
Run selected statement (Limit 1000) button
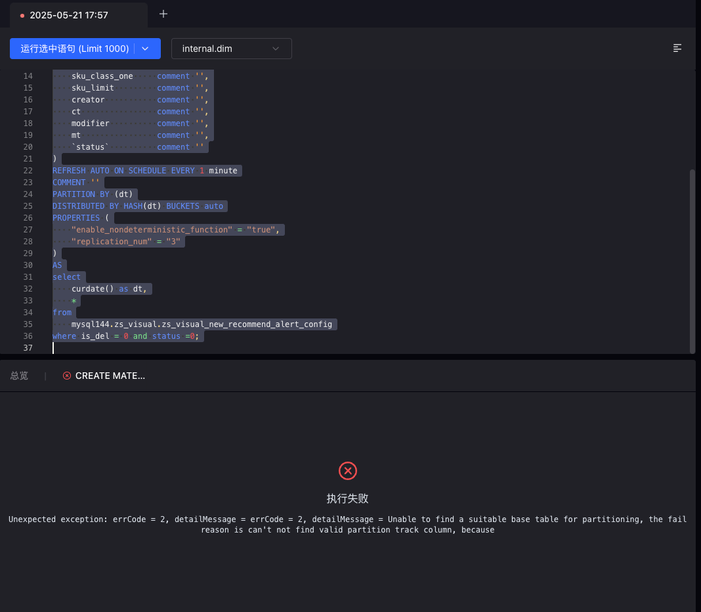pyautogui.click(x=75, y=49)
